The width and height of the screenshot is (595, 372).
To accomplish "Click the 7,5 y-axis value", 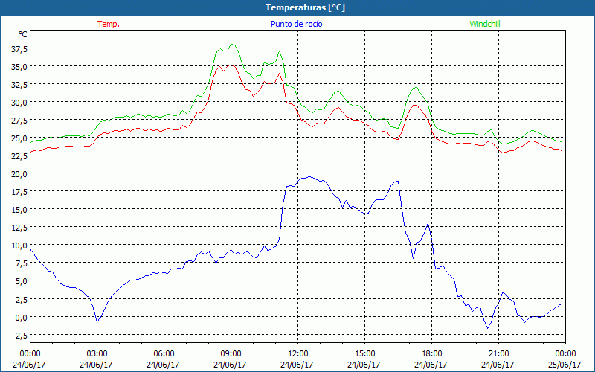I will tap(22, 263).
